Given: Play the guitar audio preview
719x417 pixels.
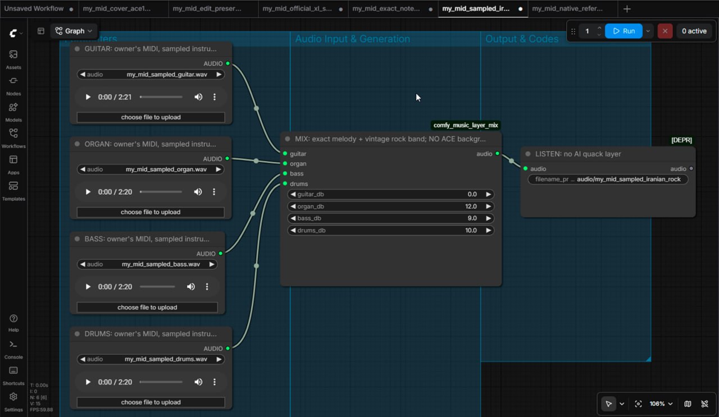Looking at the screenshot, I should 88,97.
